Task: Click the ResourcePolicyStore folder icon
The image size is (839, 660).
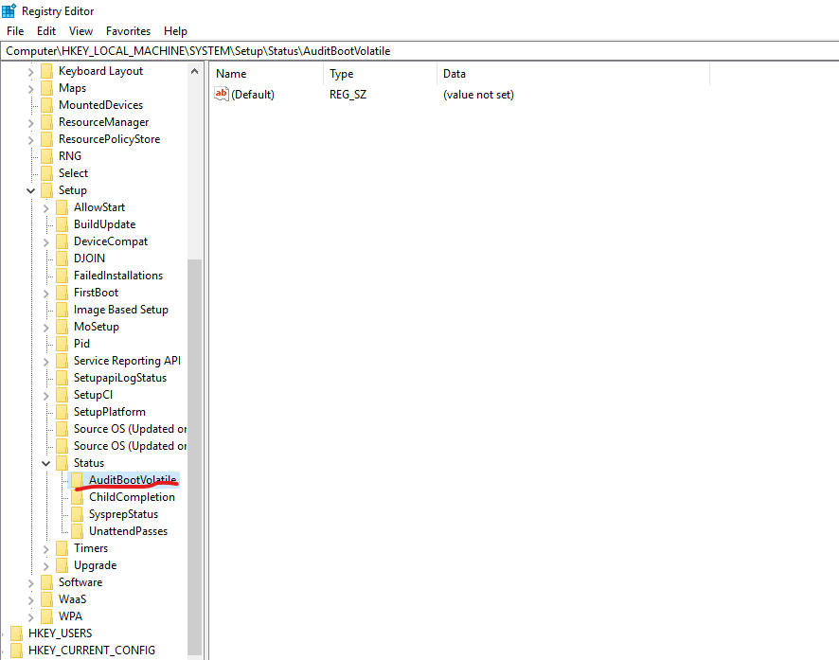Action: click(47, 139)
